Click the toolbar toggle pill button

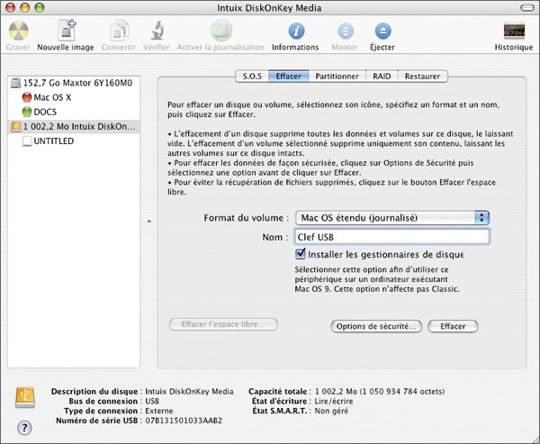point(526,7)
